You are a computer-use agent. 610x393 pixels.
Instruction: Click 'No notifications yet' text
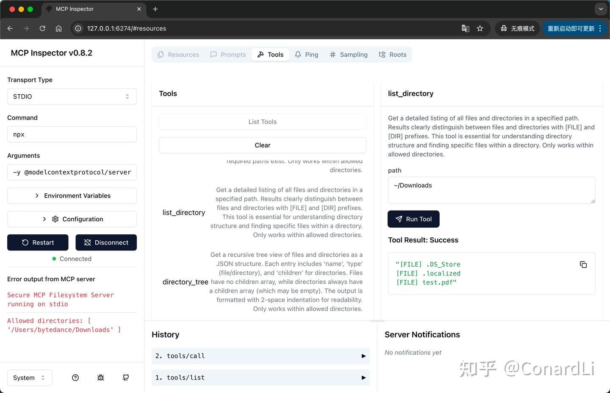(413, 352)
